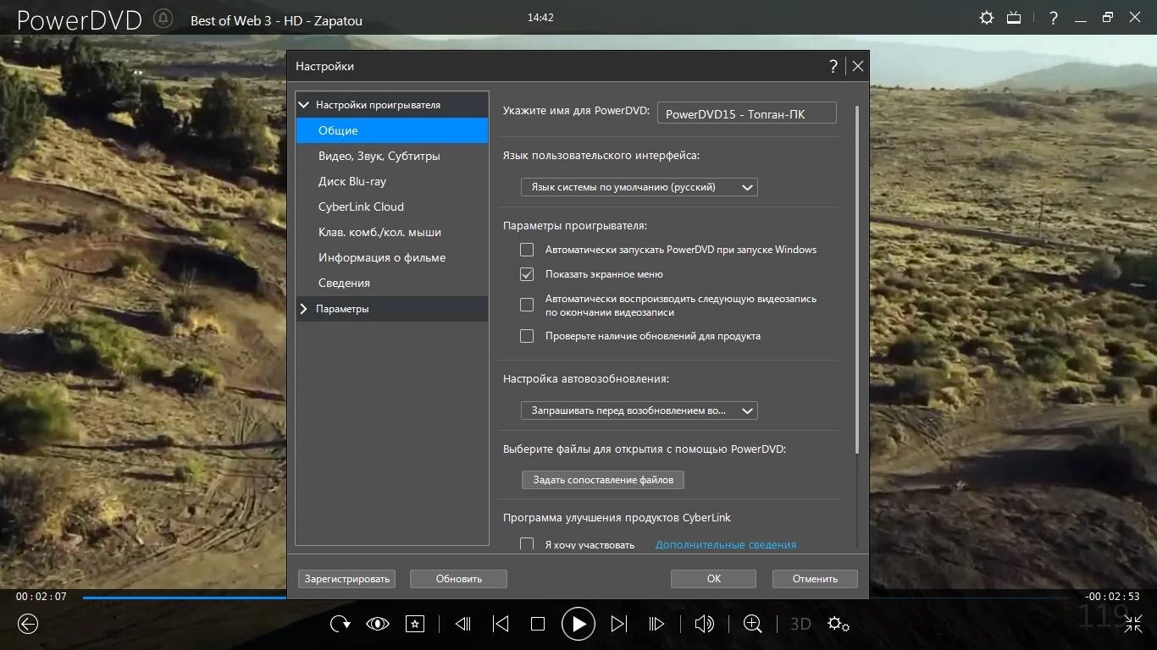Select Общие in settings list
This screenshot has width=1157, height=650.
click(x=392, y=130)
